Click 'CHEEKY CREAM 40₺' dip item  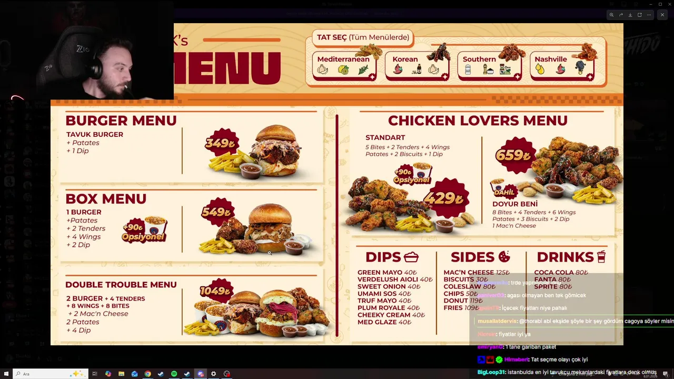point(391,315)
